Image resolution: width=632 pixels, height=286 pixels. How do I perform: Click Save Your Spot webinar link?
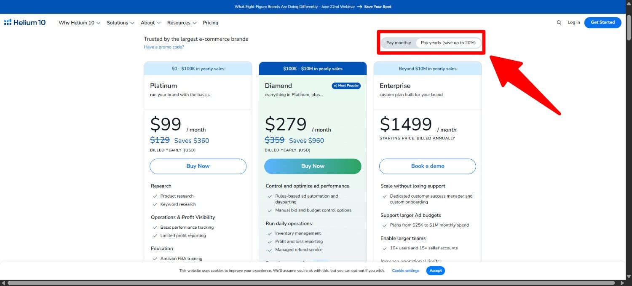point(378,7)
